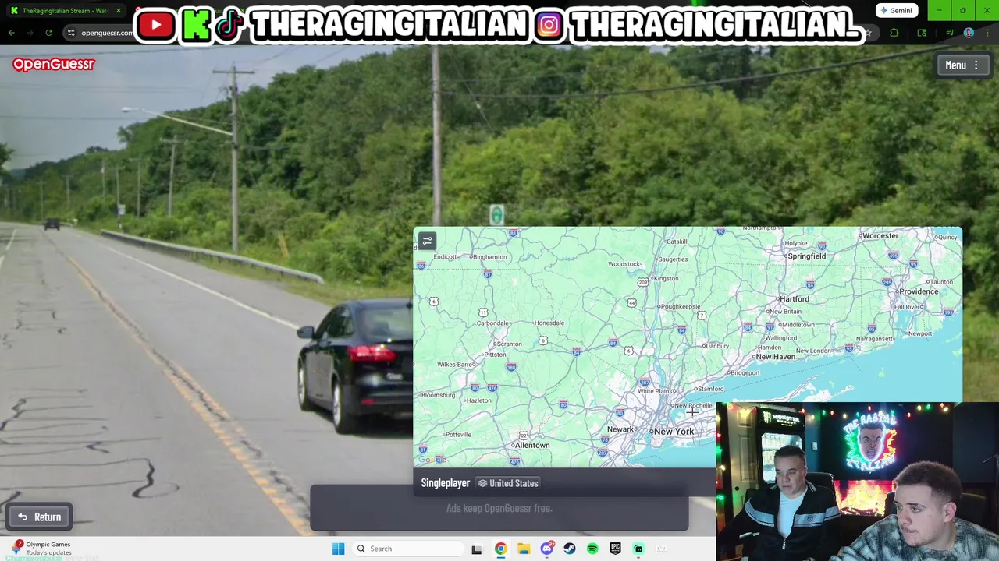The width and height of the screenshot is (999, 561).
Task: Click the site info icon in address bar
Action: tap(71, 33)
